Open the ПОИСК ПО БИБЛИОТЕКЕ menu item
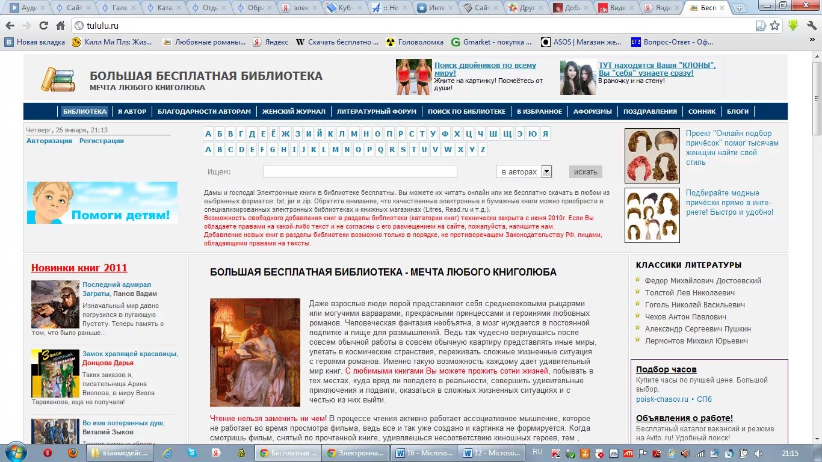Image resolution: width=822 pixels, height=462 pixels. [466, 111]
